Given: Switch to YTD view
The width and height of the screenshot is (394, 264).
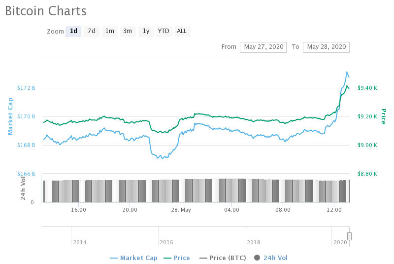Looking at the screenshot, I should point(164,31).
